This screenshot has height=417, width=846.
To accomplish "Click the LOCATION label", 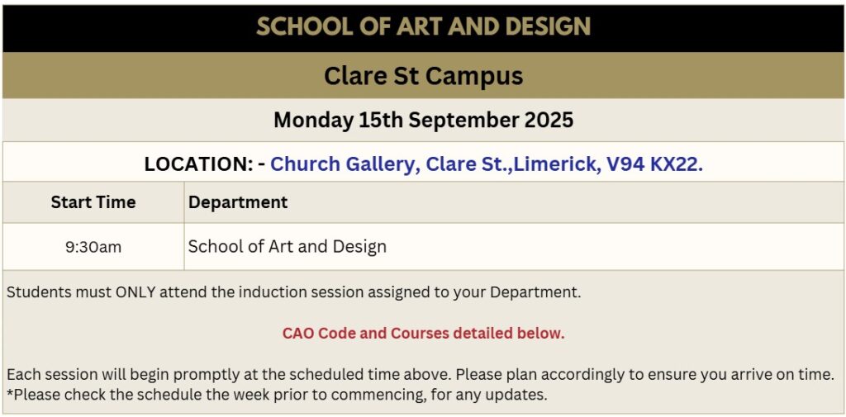I will point(197,164).
